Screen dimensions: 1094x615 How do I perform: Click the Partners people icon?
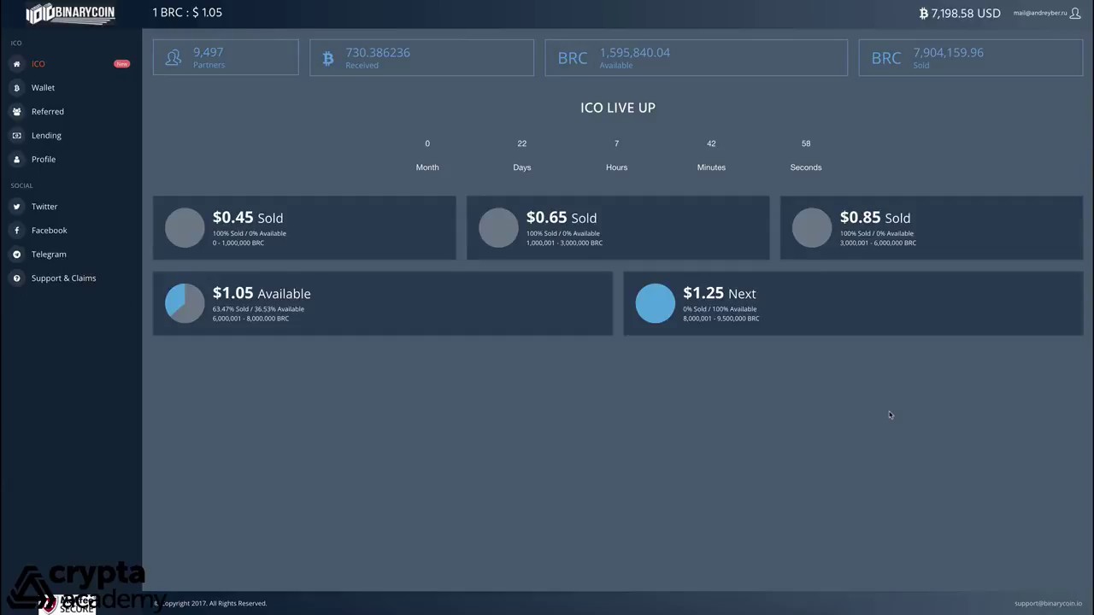point(174,58)
